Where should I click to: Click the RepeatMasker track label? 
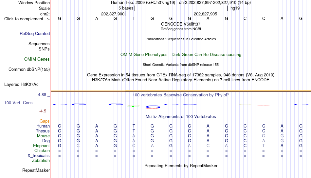[x=36, y=170]
